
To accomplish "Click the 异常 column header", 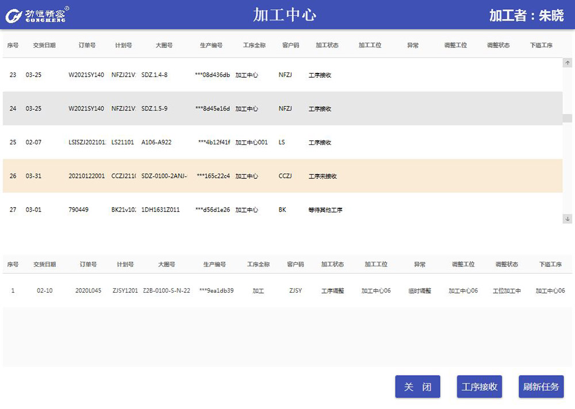I will pyautogui.click(x=413, y=44).
